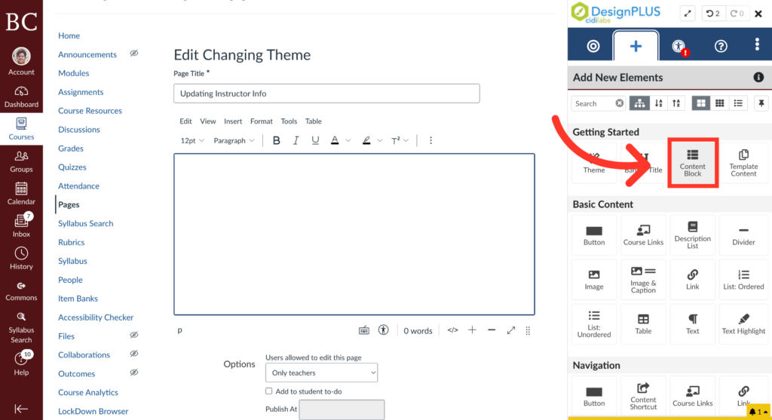Expand the highlight color options arrow
The width and height of the screenshot is (772, 420).
380,140
